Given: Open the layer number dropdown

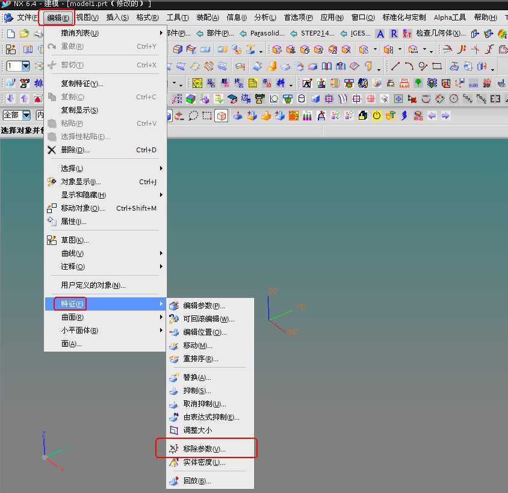Looking at the screenshot, I should 26,66.
